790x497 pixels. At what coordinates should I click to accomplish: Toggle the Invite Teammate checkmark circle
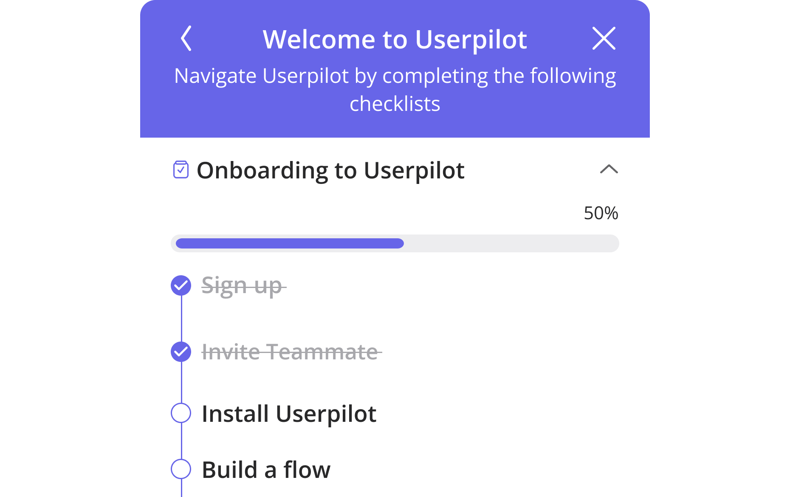point(181,352)
